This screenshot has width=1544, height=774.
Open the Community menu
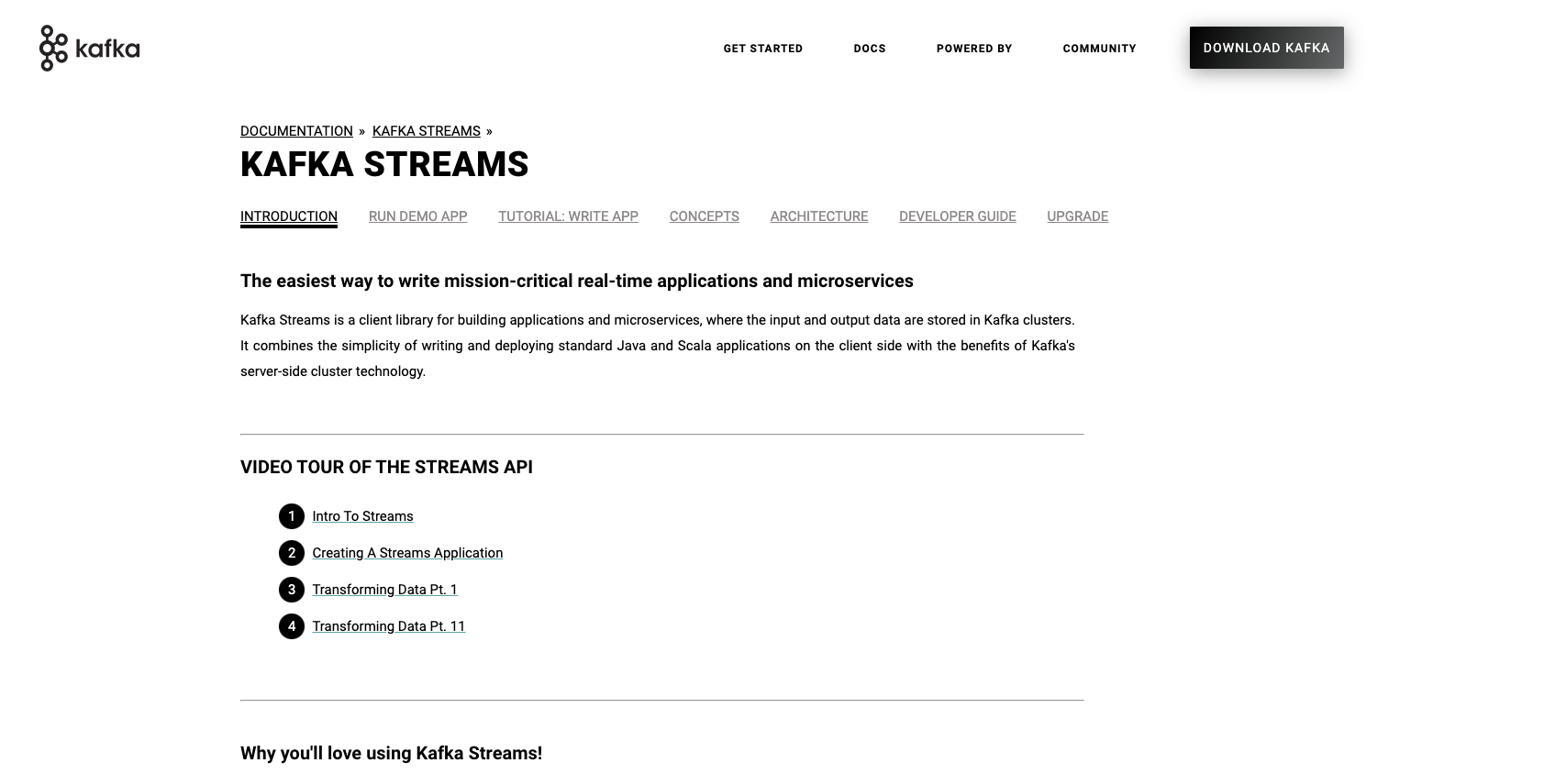[1099, 49]
